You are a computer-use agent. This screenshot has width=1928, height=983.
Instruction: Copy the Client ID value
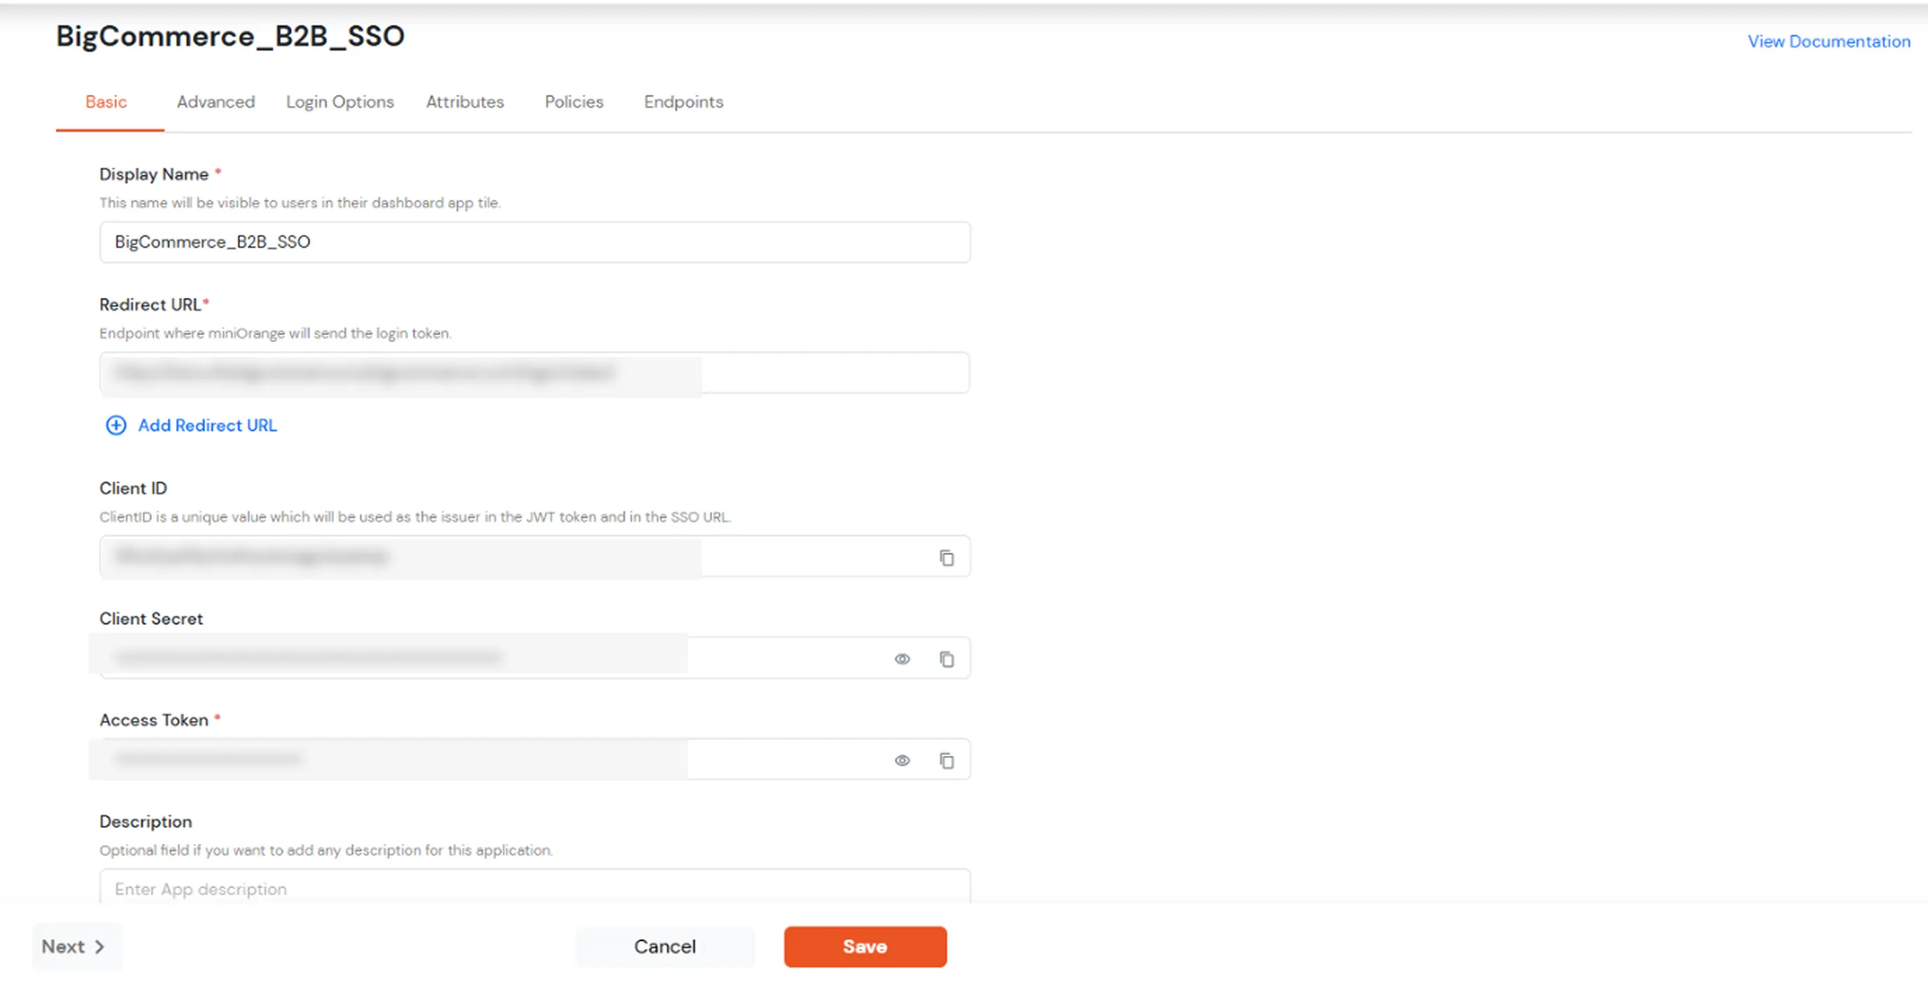(x=946, y=557)
